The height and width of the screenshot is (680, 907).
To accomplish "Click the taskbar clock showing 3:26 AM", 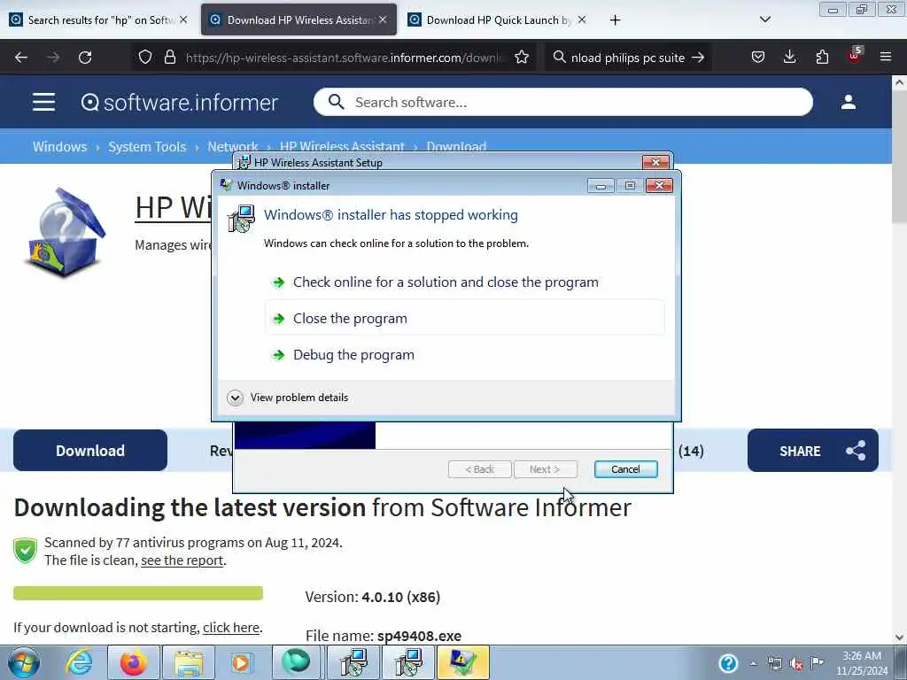I will click(x=862, y=663).
